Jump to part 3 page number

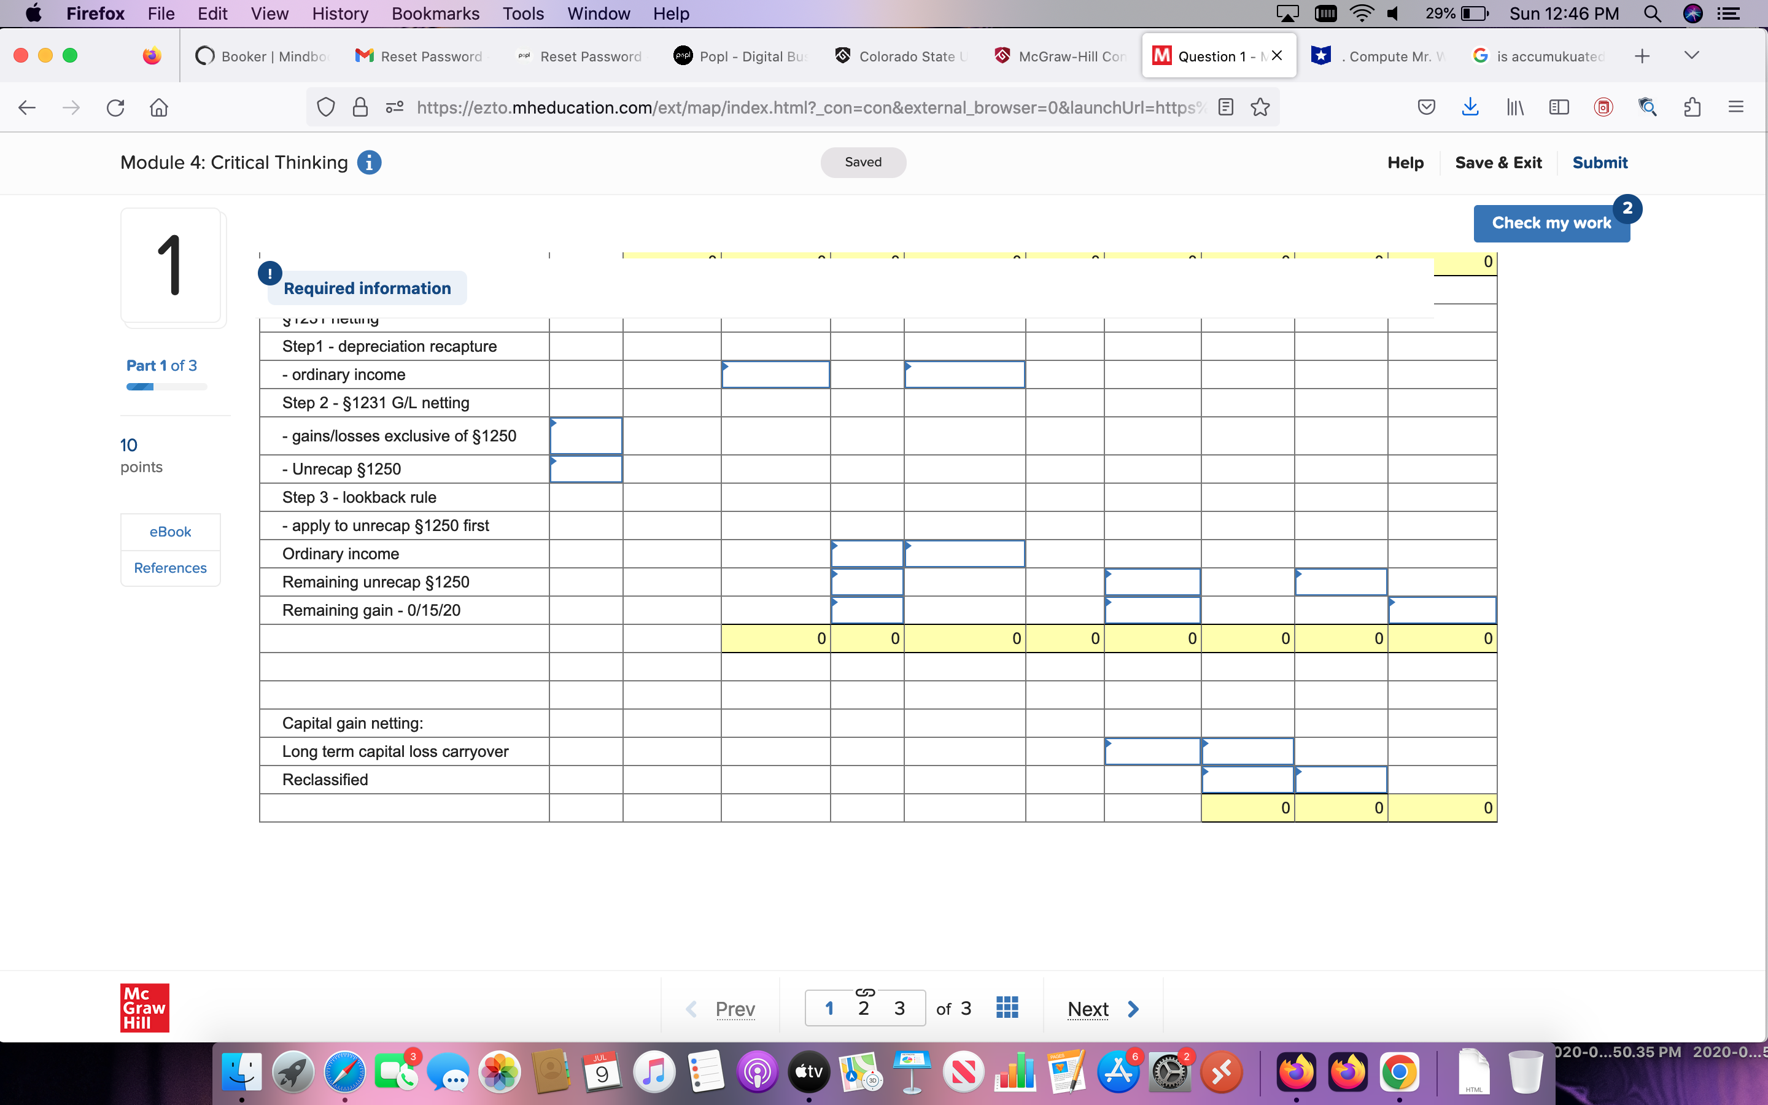[899, 1009]
